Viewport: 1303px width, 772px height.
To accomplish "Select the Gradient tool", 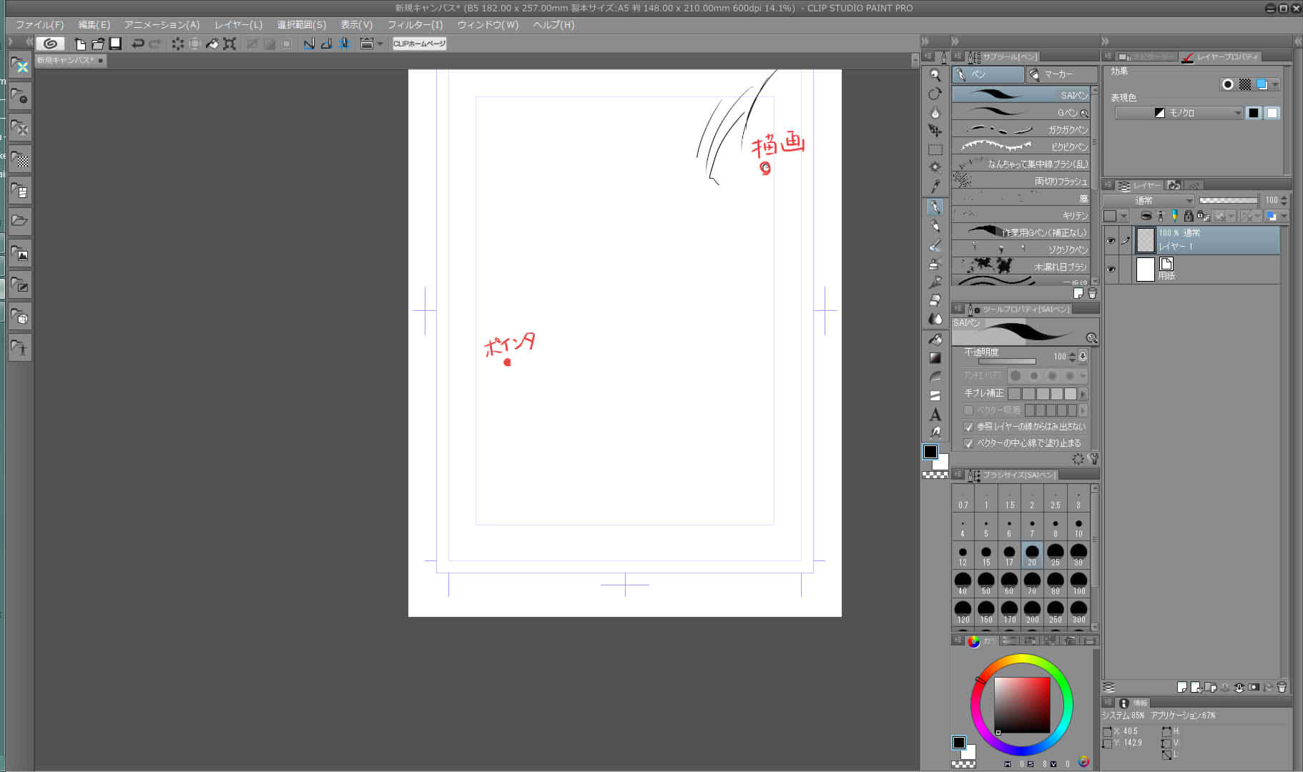I will click(935, 358).
